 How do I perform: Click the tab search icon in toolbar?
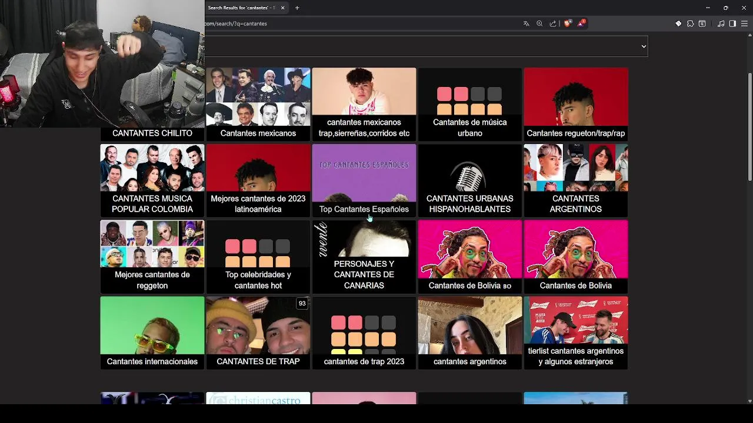[702, 23]
